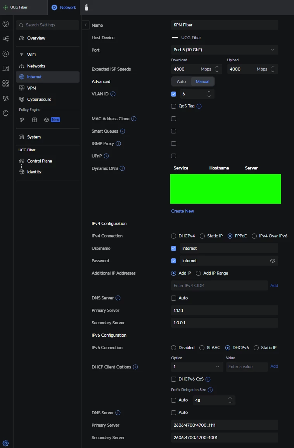Click info icon beside Dynamic DNS

tap(122, 168)
